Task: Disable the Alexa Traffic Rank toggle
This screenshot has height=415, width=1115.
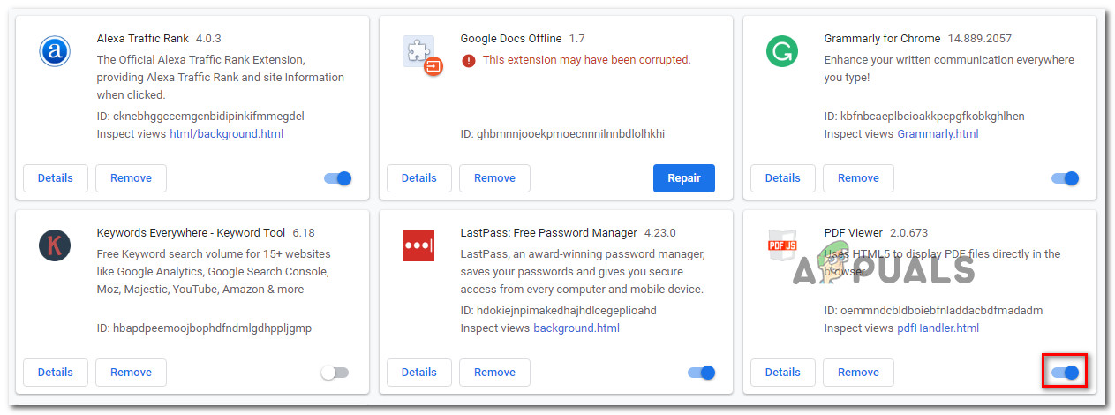Action: [x=338, y=178]
